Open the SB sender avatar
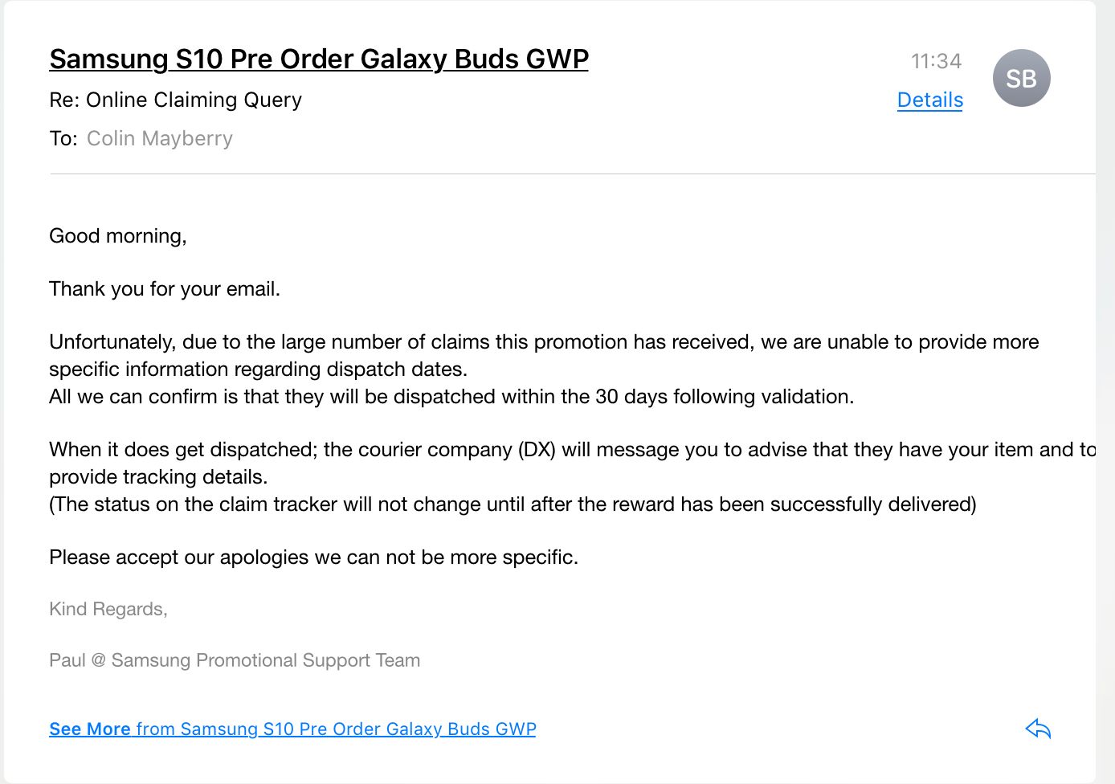1115x784 pixels. (x=1021, y=78)
